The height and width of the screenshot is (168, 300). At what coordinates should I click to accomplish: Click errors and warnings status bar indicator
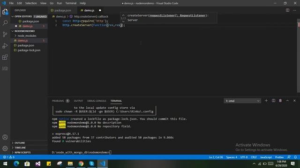[8, 157]
